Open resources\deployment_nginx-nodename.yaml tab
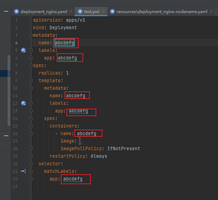Image resolution: width=218 pixels, height=200 pixels. pos(162,12)
